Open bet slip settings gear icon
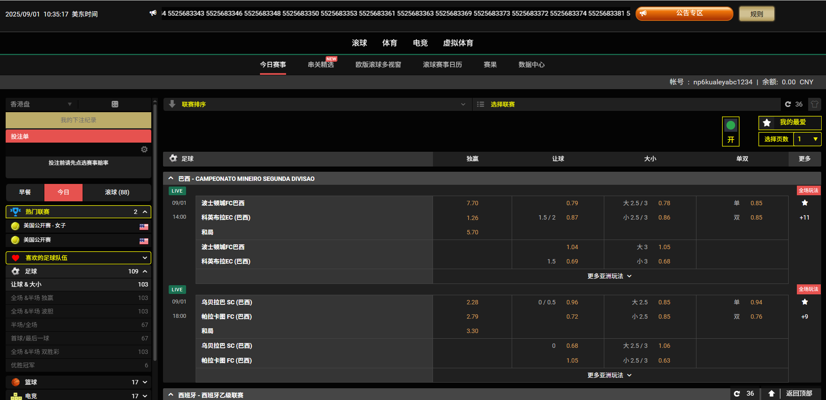 144,150
